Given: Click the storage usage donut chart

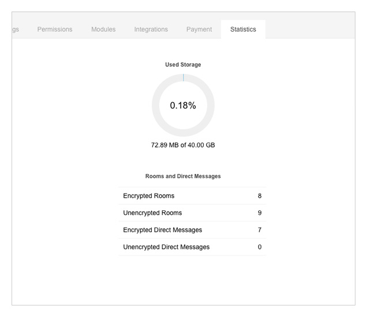Looking at the screenshot, I should 183,105.
